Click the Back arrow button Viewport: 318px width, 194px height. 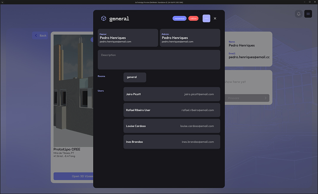[40, 36]
